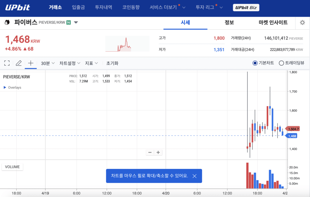Expand the Overlays section
310x197 pixels.
point(12,87)
